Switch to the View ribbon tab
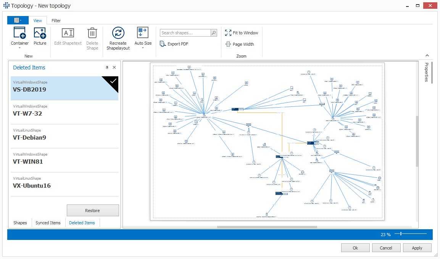 click(x=37, y=21)
